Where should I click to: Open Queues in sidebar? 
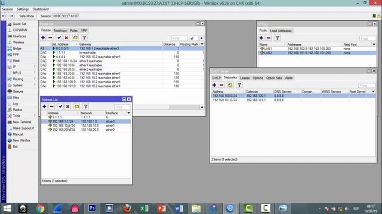[x=18, y=92]
